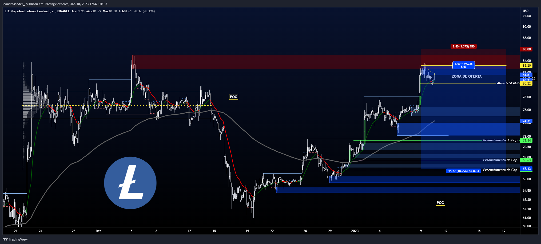
Task: Click the blue 81.61 current price tag
Action: (527, 75)
